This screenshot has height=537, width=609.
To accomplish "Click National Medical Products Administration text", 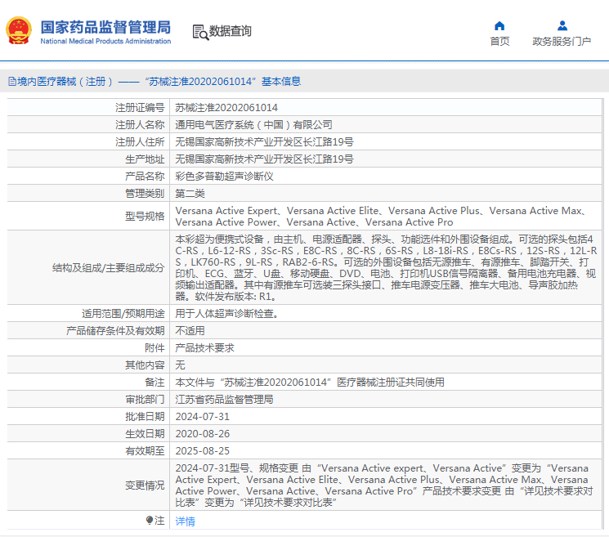I will tap(105, 41).
